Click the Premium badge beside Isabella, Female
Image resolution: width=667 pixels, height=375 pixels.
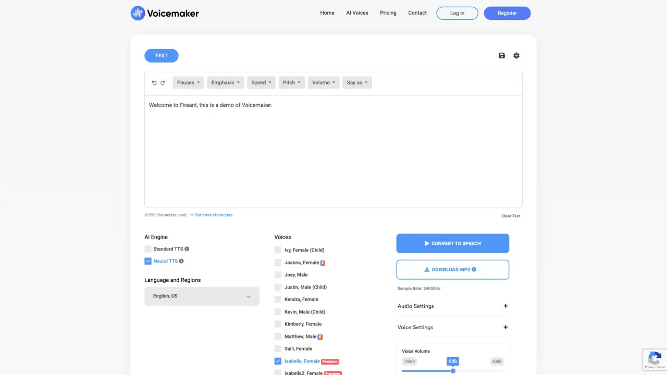tap(330, 361)
